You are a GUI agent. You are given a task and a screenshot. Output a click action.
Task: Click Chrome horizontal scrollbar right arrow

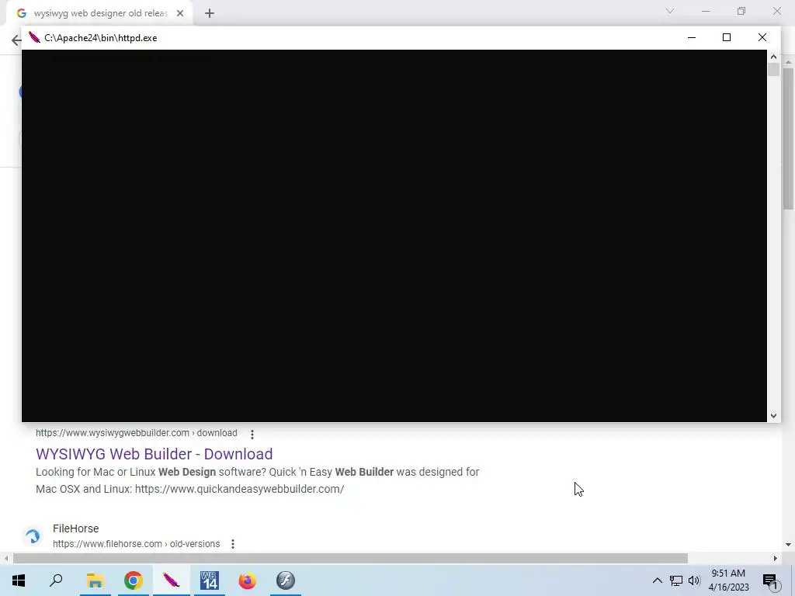pyautogui.click(x=776, y=559)
